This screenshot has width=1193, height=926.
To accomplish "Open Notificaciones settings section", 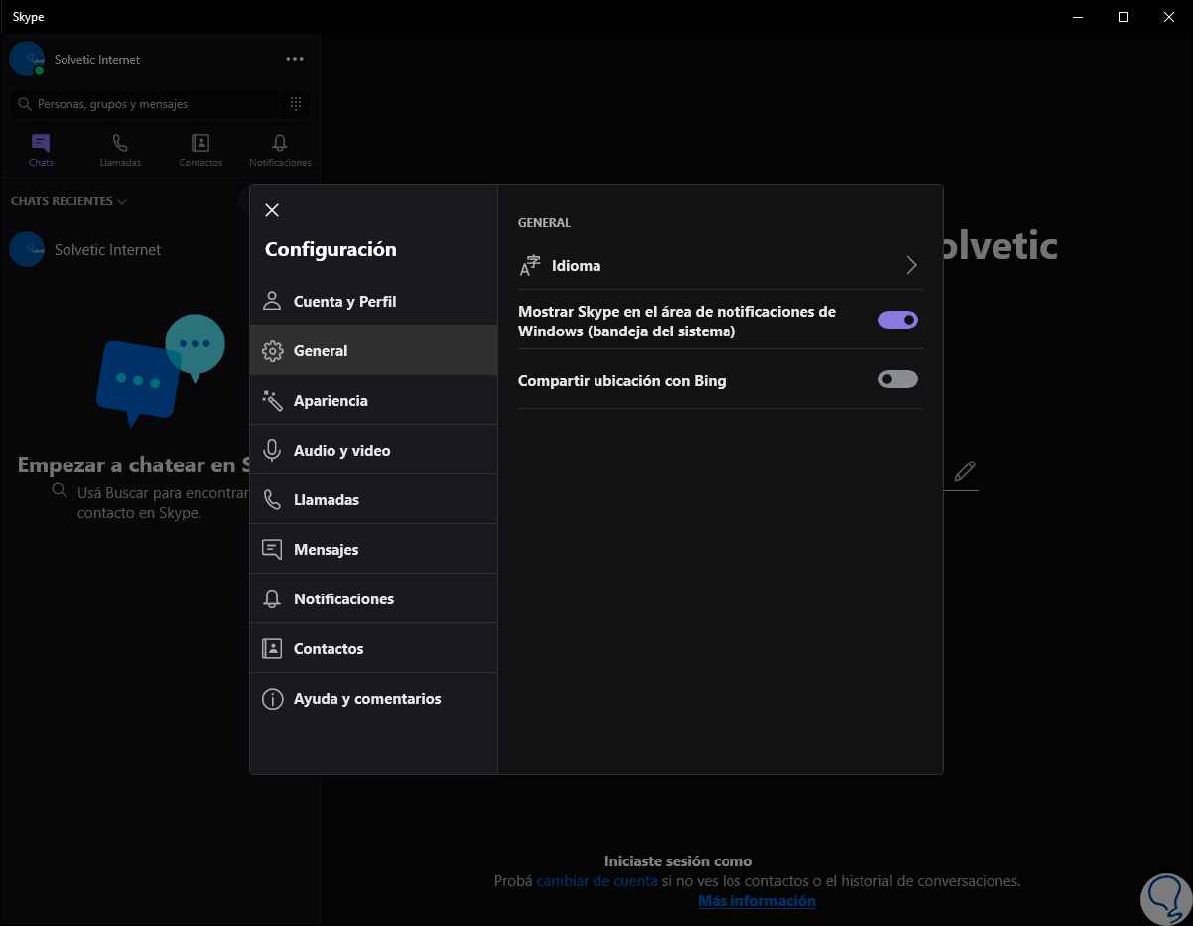I will pyautogui.click(x=373, y=598).
